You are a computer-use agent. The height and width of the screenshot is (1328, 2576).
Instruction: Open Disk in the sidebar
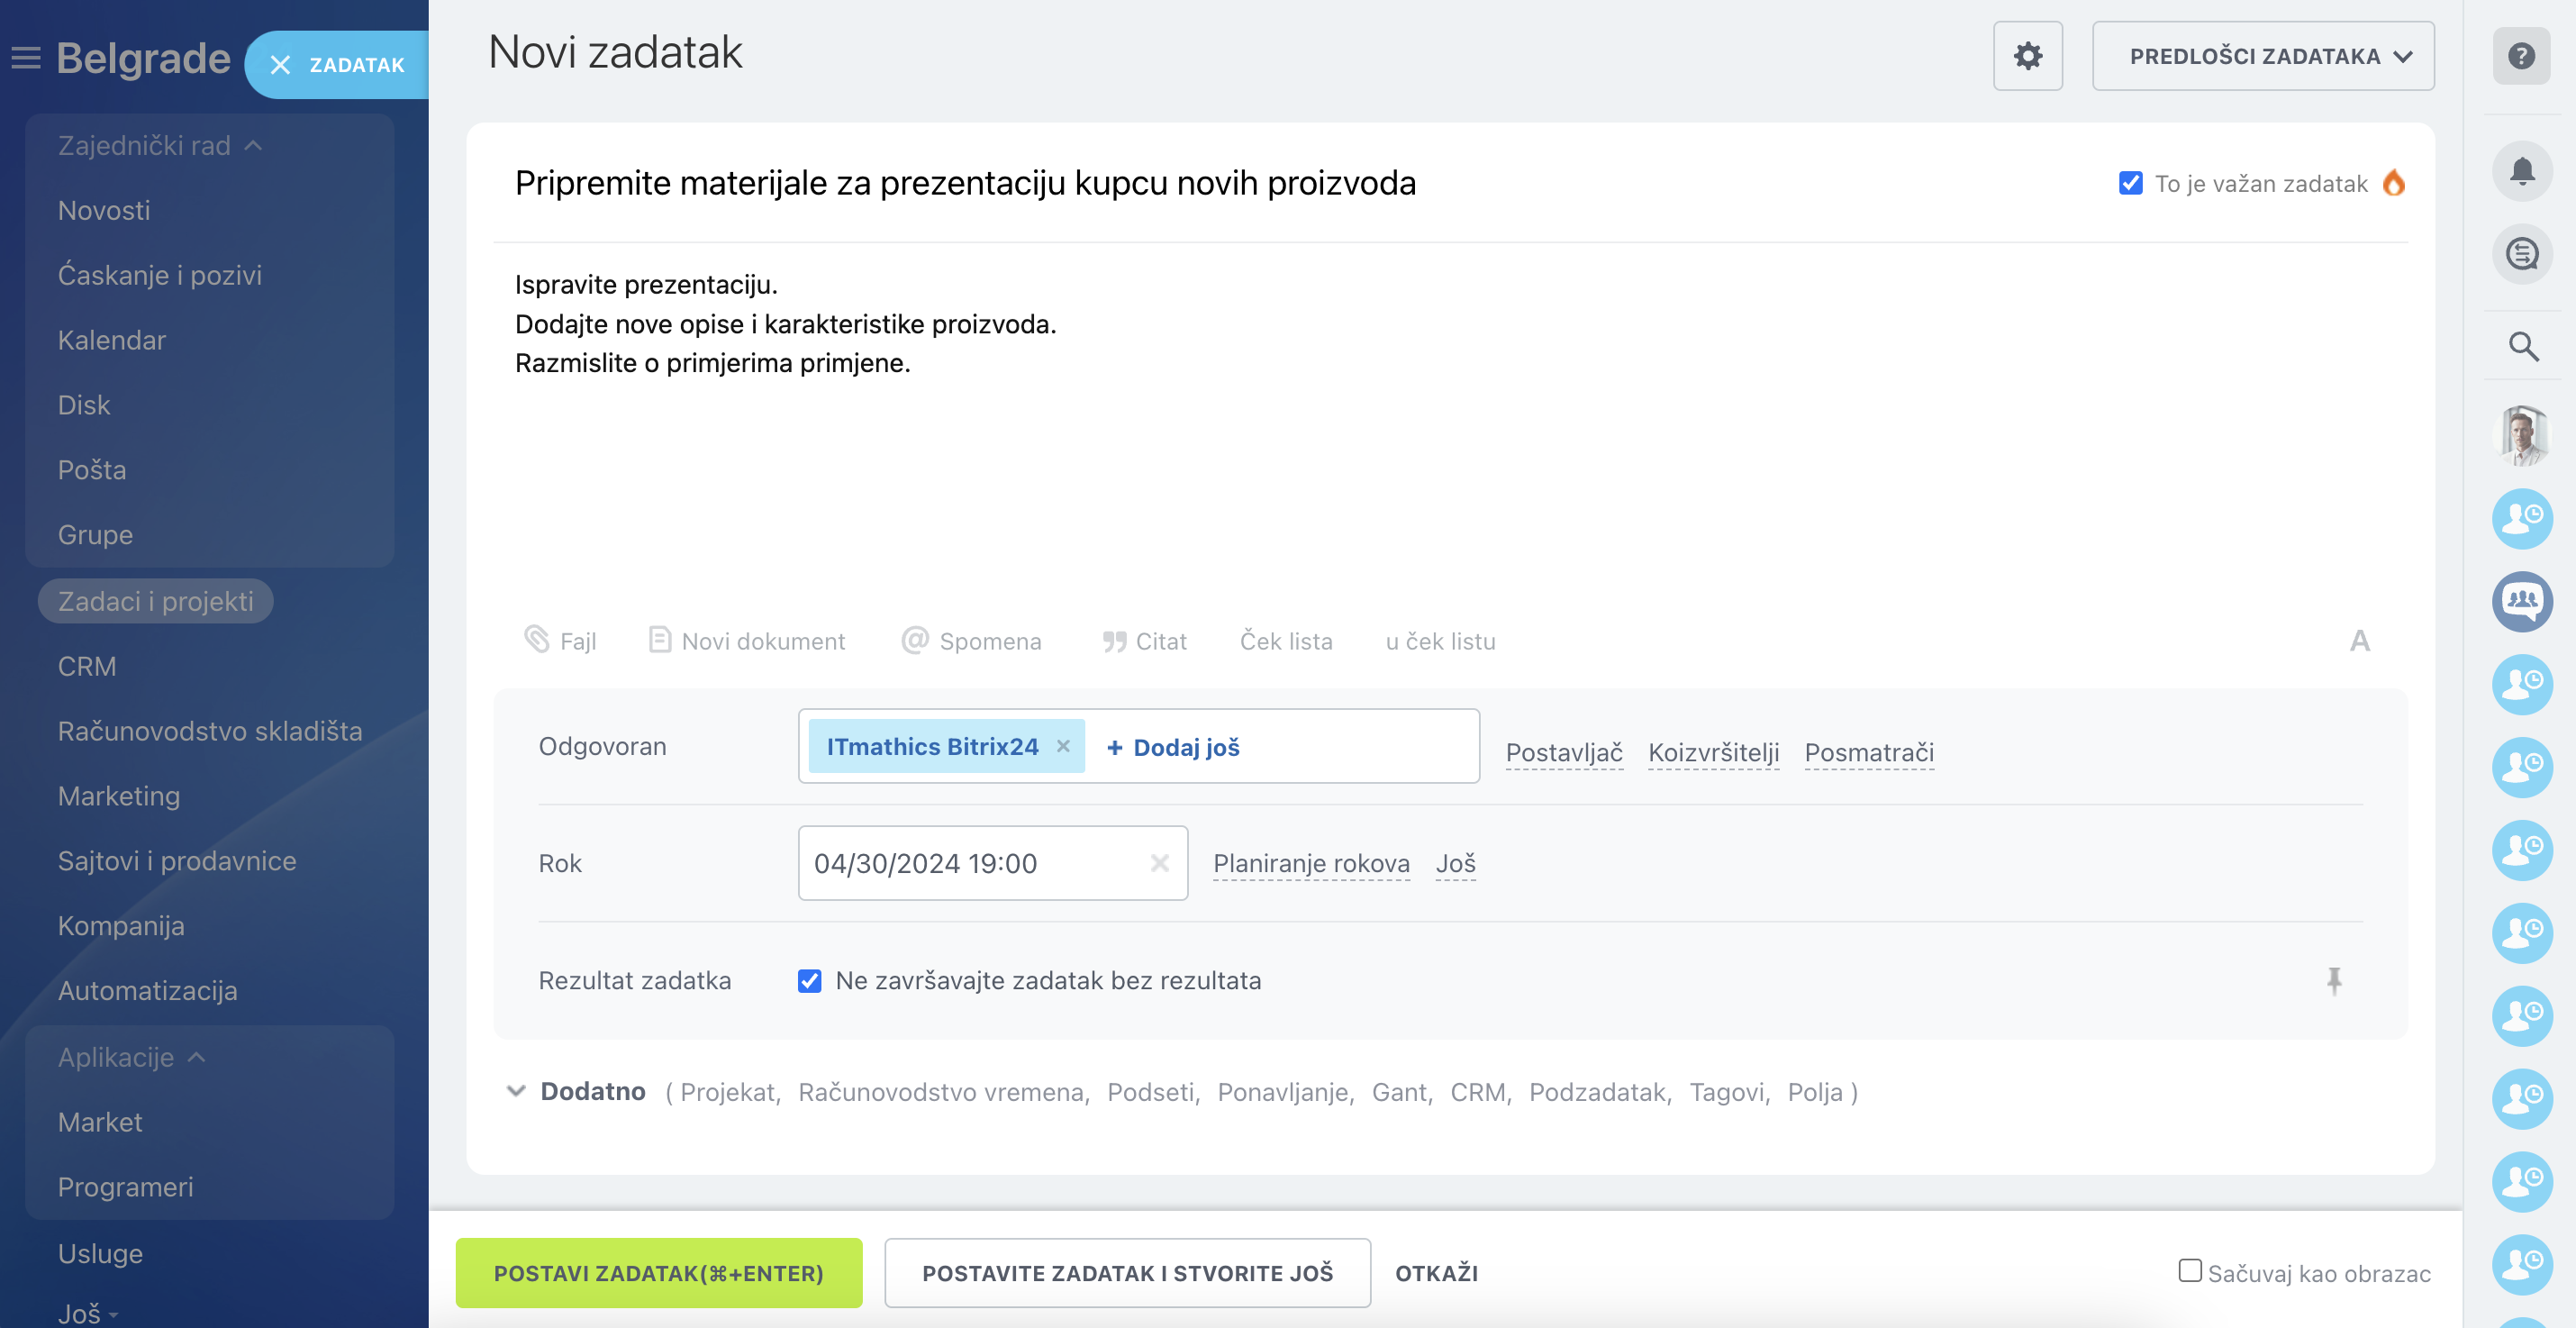(x=84, y=405)
